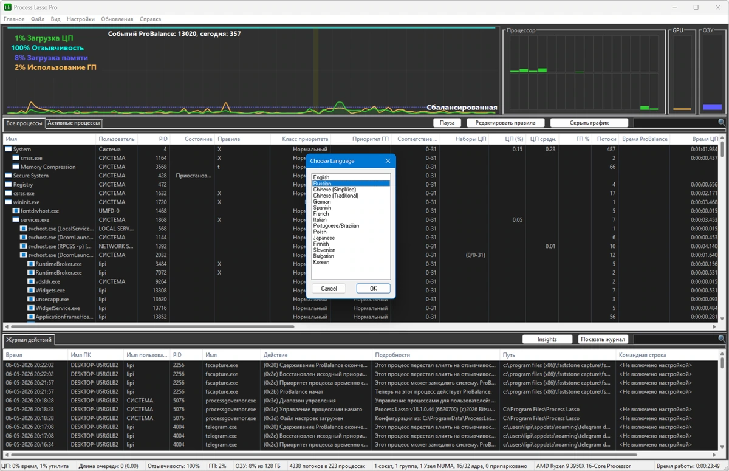Click Редактировать правила button

pyautogui.click(x=505, y=123)
